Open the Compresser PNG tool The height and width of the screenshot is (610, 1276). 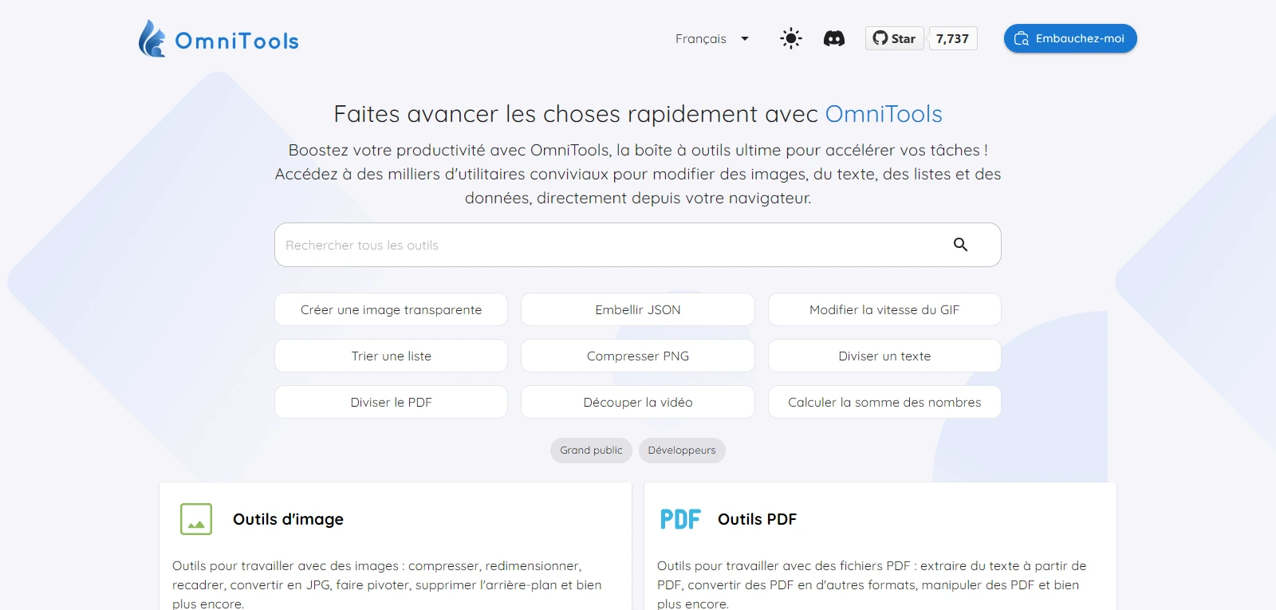coord(638,356)
